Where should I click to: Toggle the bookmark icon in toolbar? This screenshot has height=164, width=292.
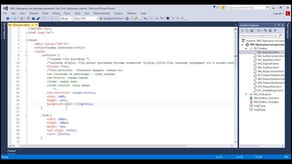pos(167,18)
